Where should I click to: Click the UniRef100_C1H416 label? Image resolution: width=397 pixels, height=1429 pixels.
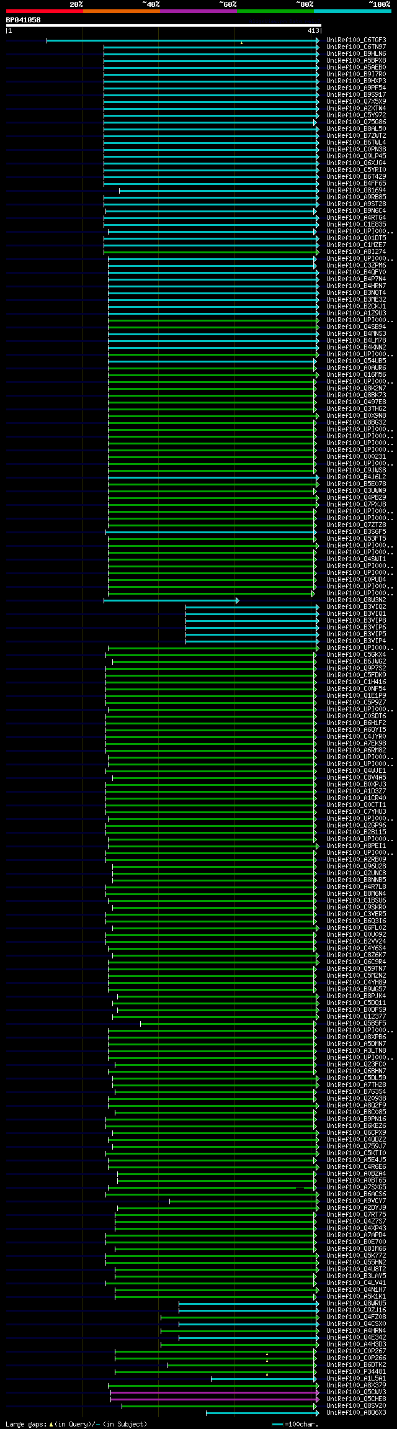point(356,682)
